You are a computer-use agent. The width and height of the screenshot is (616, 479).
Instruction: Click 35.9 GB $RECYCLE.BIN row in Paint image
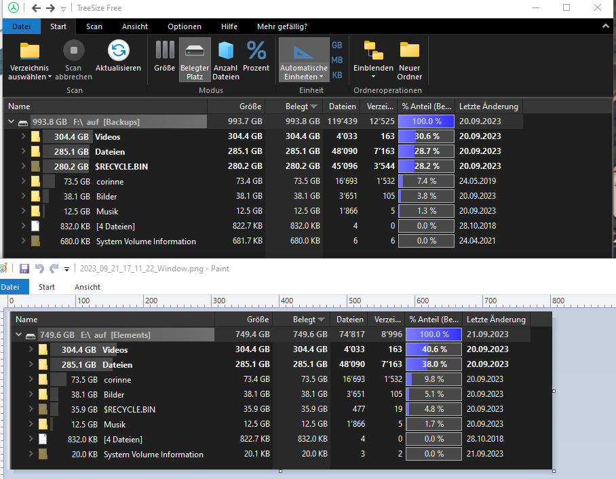[x=270, y=409]
